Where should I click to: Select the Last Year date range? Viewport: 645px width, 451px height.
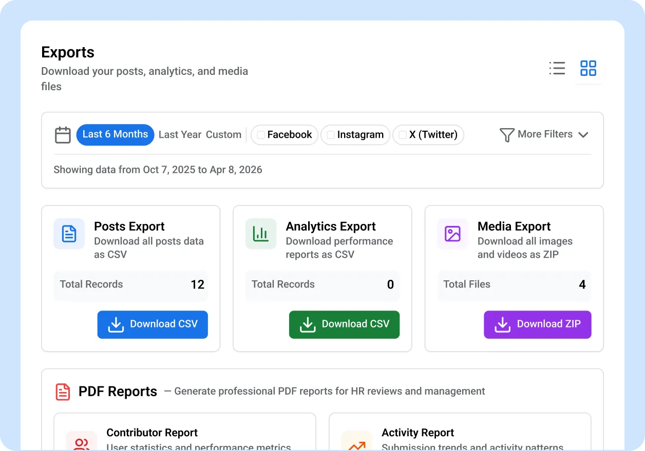[x=180, y=134]
